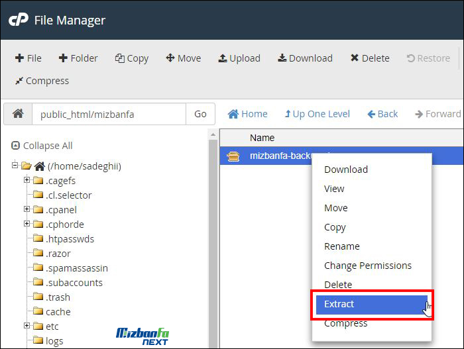Screen dimensions: 464x349
Task: Expand the .cagefs folder tree node
Action: 27,180
